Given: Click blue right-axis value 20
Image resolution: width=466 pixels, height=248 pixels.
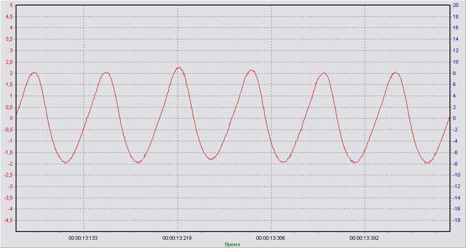Looking at the screenshot, I should [455, 5].
